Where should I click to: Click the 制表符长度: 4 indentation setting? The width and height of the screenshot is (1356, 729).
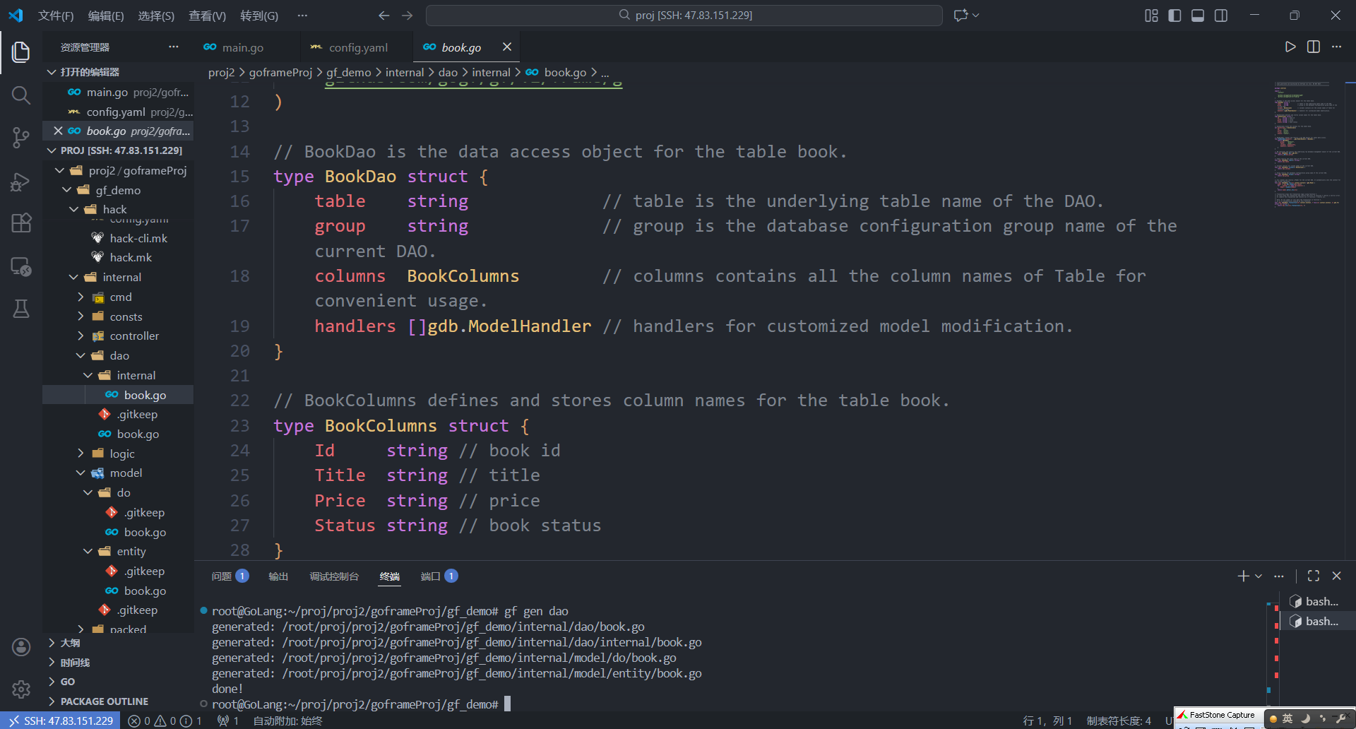point(1119,721)
